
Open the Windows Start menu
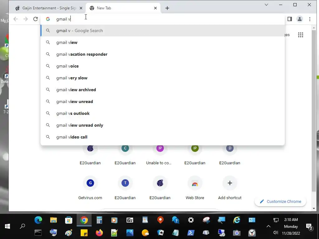(7, 226)
